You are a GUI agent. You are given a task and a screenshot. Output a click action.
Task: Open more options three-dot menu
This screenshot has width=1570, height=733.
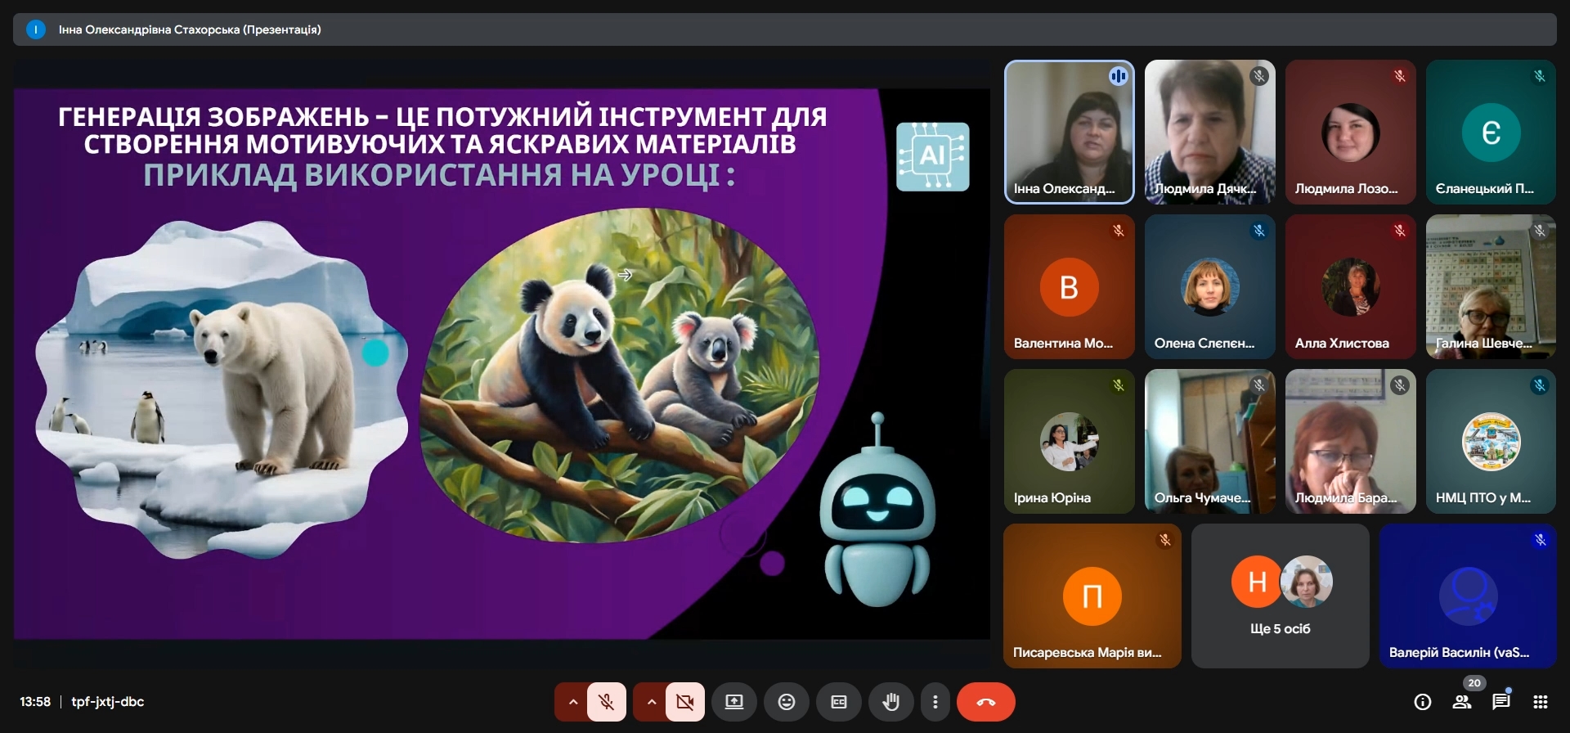coord(935,702)
